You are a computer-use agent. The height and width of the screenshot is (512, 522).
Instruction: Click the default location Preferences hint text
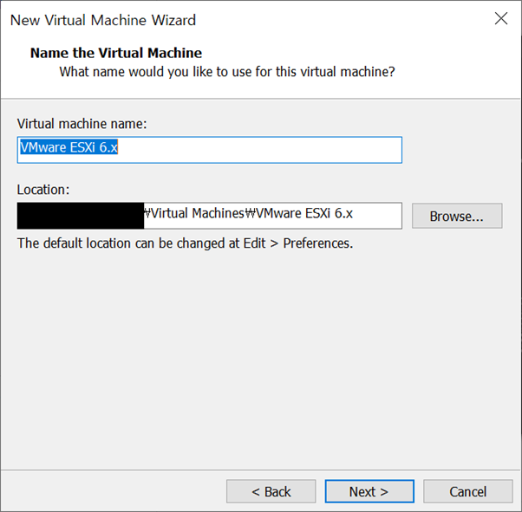click(x=185, y=243)
